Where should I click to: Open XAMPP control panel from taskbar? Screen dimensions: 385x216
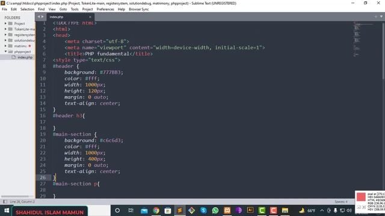pyautogui.click(x=227, y=211)
